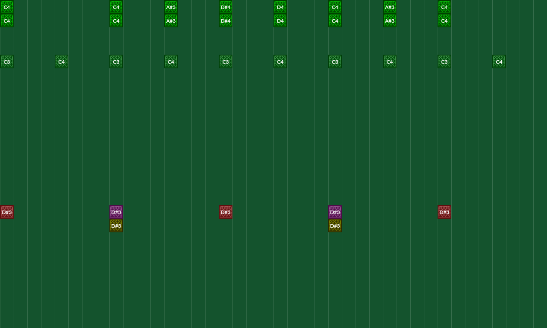
Task: Click the D4 note in the second row
Action: point(280,20)
